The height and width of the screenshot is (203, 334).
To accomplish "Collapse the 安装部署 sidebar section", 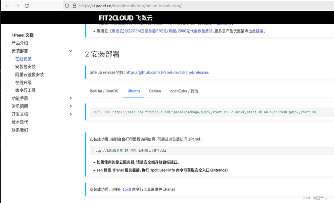I will pos(70,51).
